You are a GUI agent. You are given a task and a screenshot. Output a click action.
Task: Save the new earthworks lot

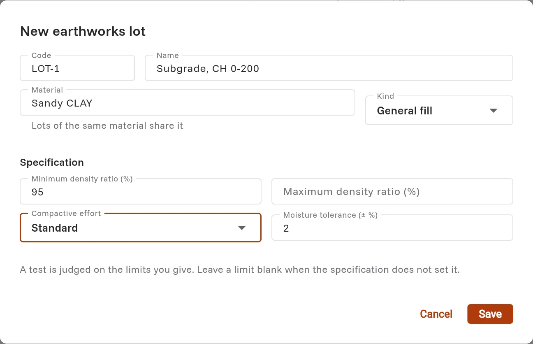click(x=490, y=314)
